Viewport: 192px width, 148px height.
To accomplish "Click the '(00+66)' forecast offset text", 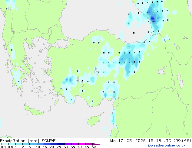I will pos(182,141).
